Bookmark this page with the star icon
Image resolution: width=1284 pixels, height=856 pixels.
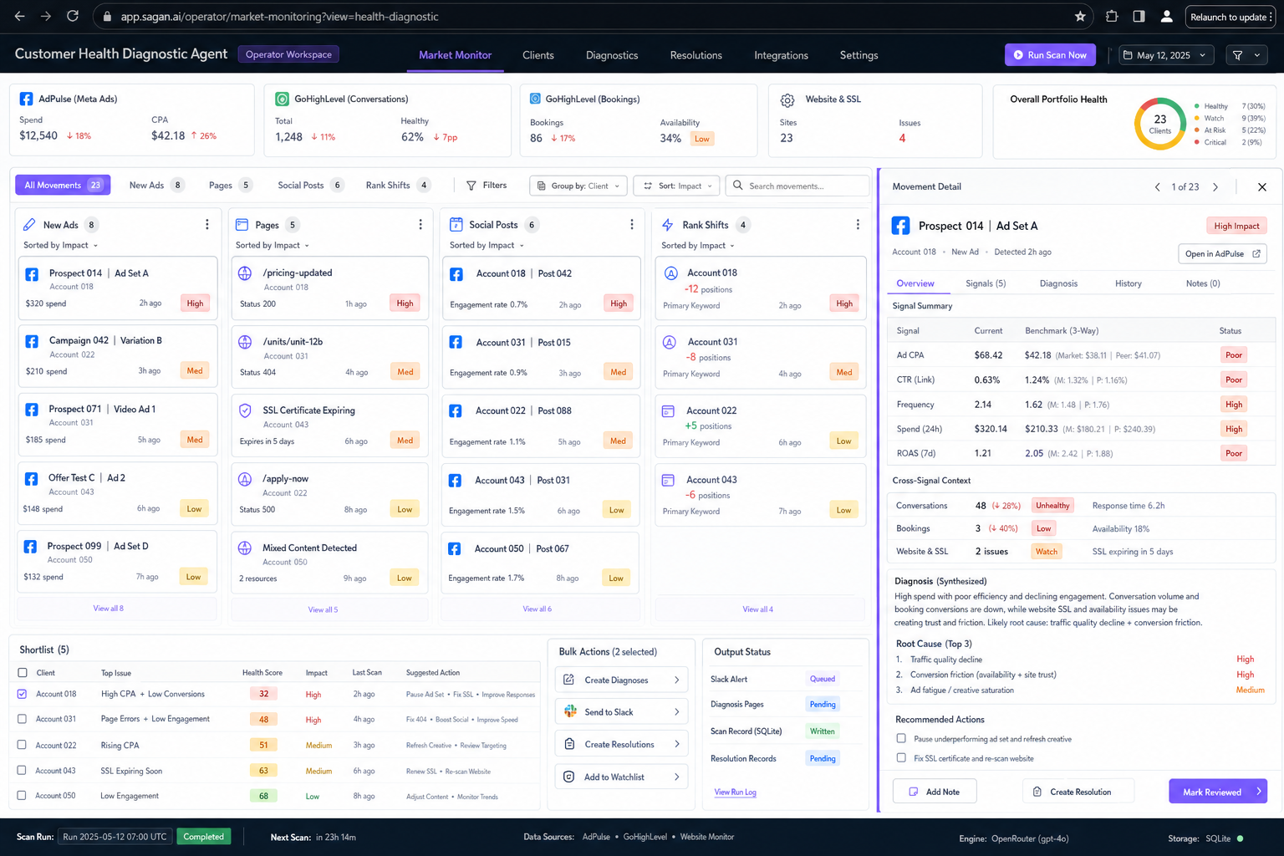click(x=1080, y=16)
